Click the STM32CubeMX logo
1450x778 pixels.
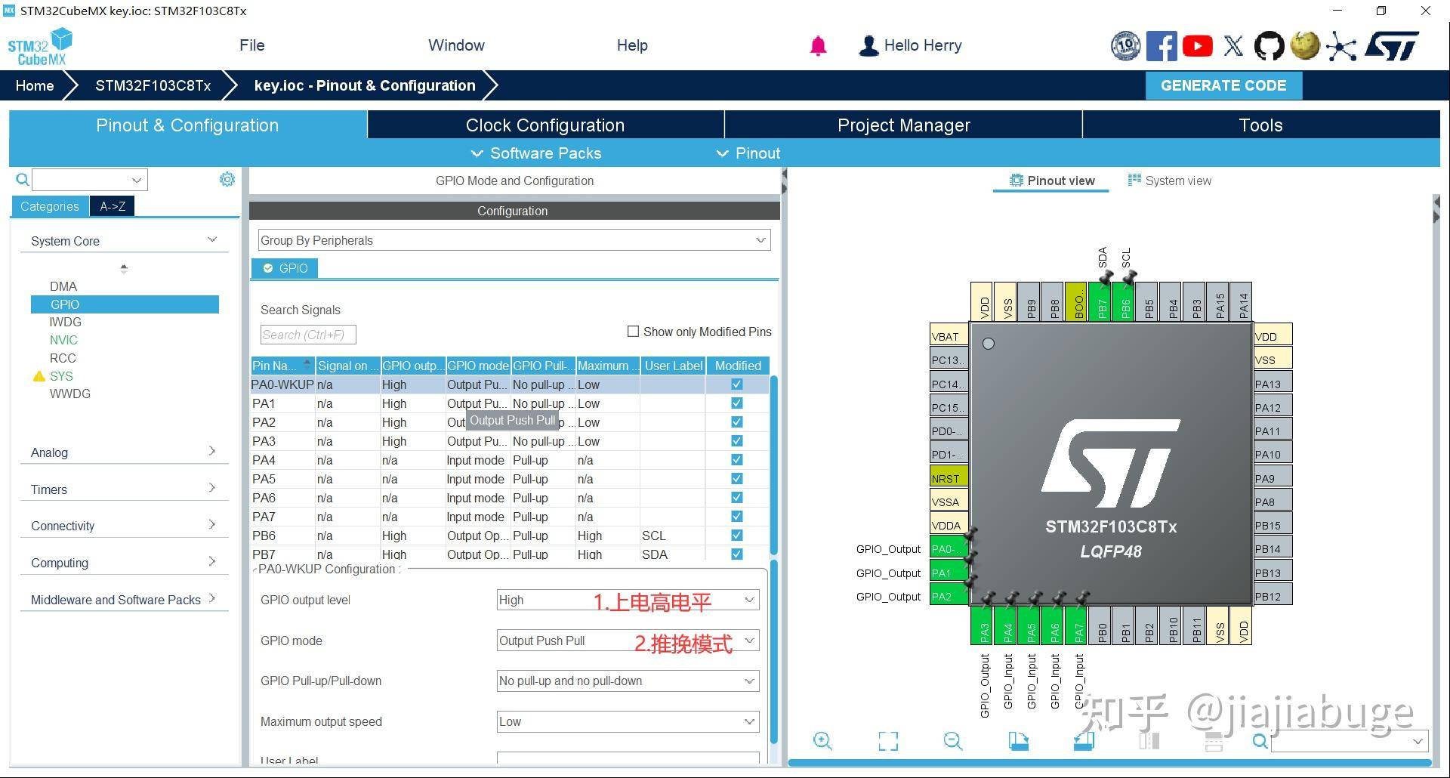point(40,46)
